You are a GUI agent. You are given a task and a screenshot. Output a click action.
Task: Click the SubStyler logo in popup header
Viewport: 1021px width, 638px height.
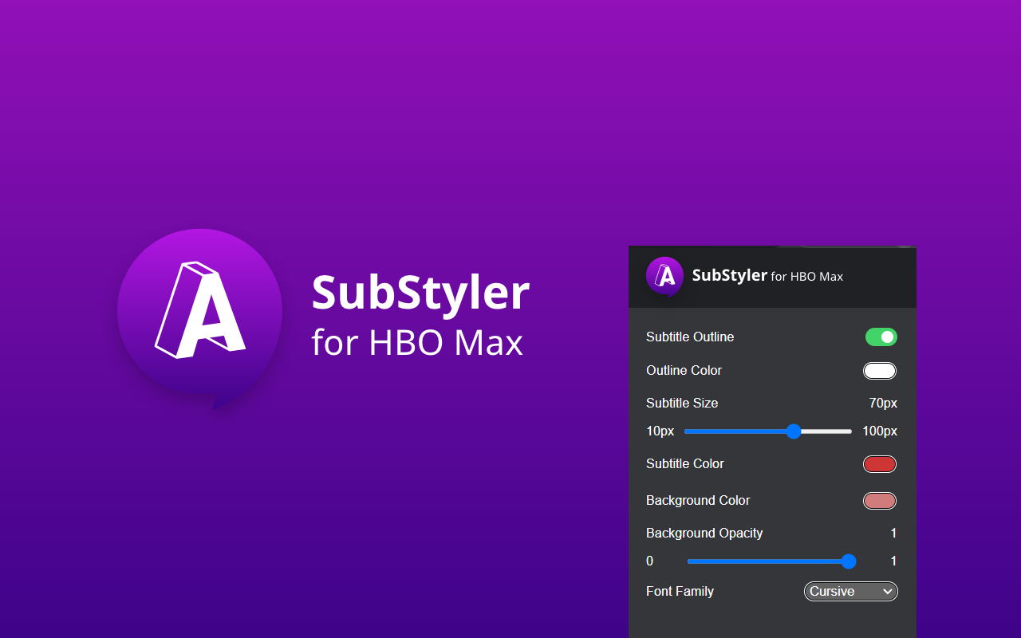pyautogui.click(x=664, y=276)
